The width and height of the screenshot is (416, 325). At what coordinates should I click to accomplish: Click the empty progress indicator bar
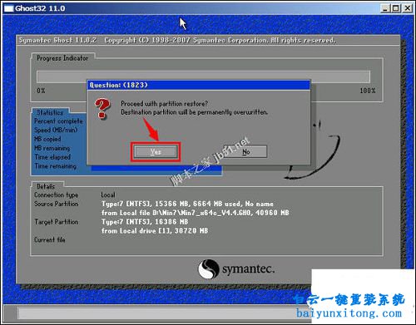203,76
